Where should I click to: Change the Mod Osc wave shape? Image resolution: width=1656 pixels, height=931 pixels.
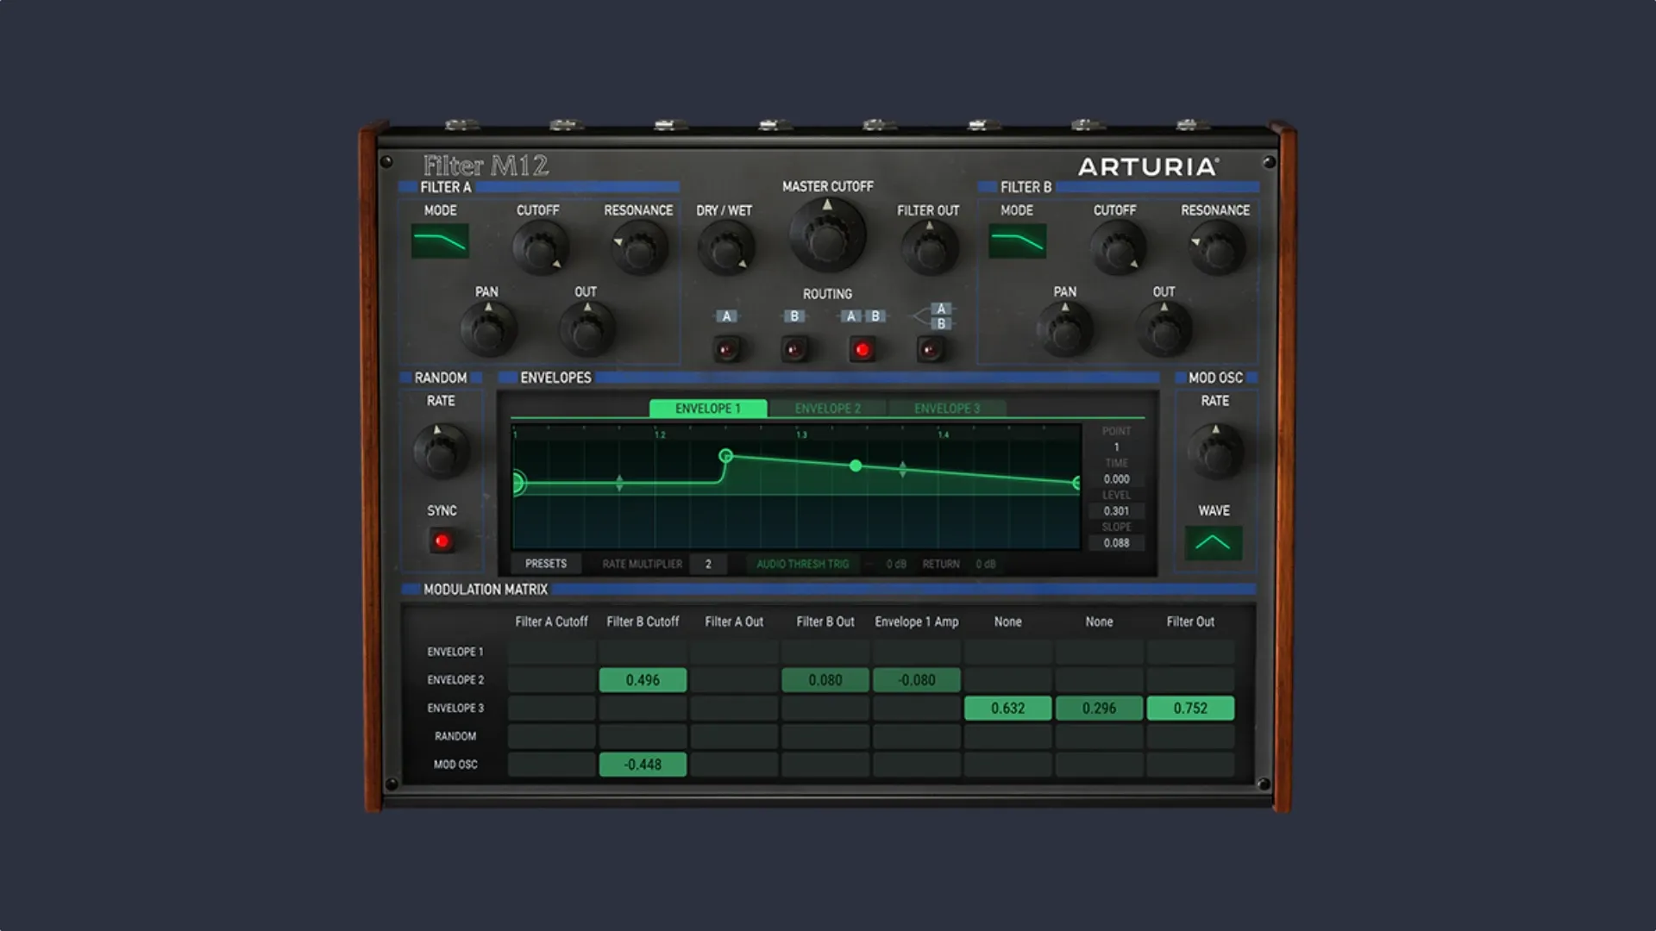click(1214, 544)
